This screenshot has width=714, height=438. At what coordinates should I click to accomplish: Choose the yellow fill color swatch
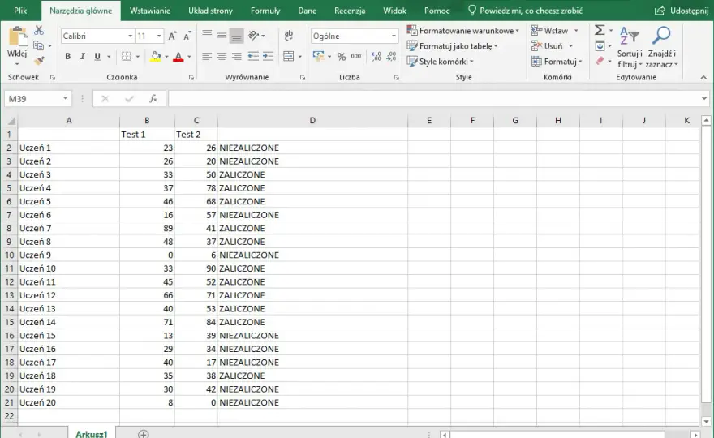155,57
